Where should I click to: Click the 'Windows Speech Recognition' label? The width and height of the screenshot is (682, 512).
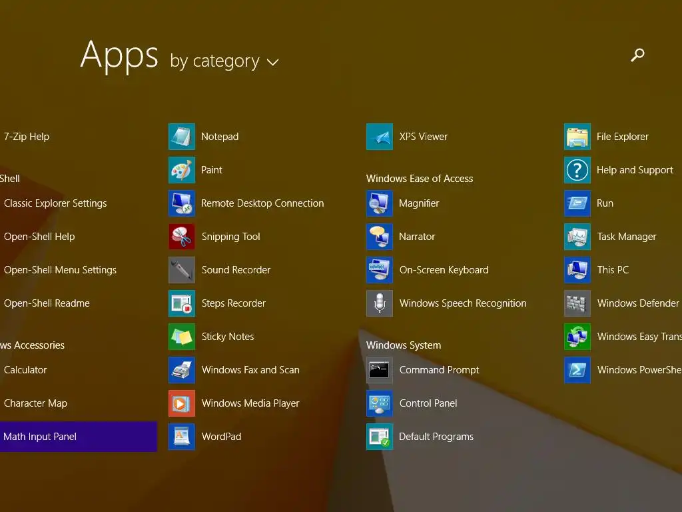point(463,303)
